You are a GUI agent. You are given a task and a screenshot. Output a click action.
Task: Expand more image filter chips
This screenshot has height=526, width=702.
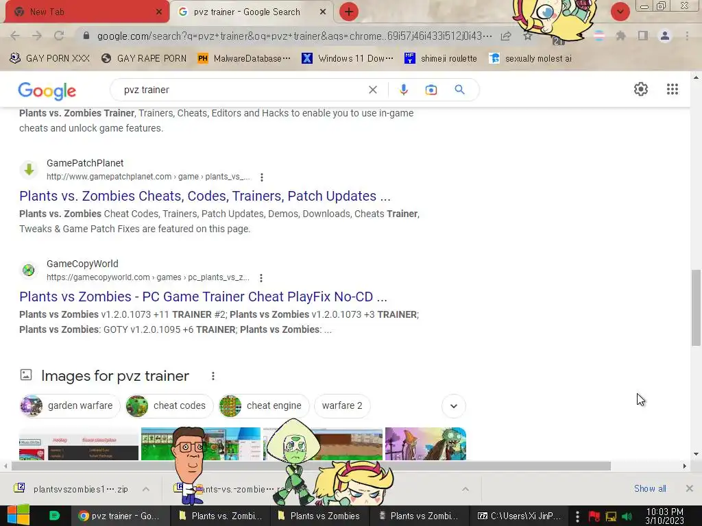(454, 406)
